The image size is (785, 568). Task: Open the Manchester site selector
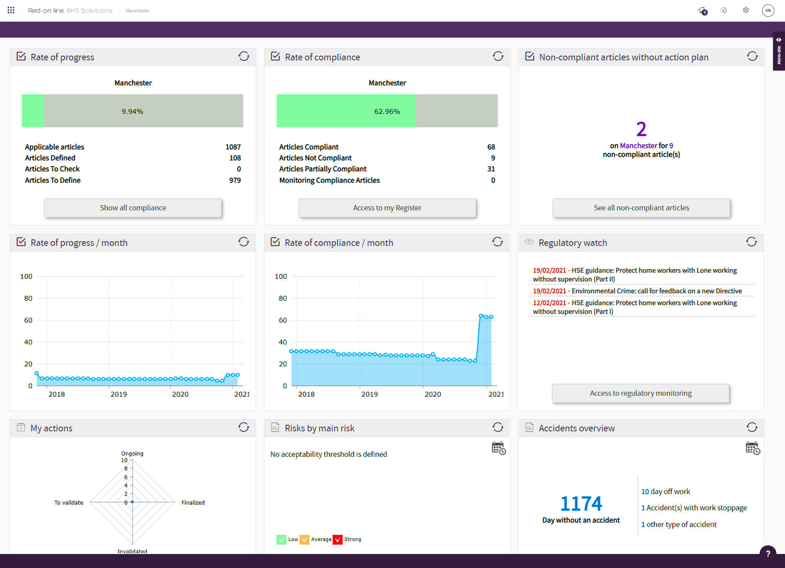pyautogui.click(x=138, y=11)
